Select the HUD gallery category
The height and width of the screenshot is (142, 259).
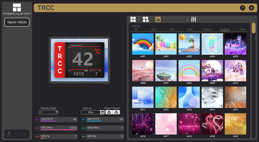[172, 29]
